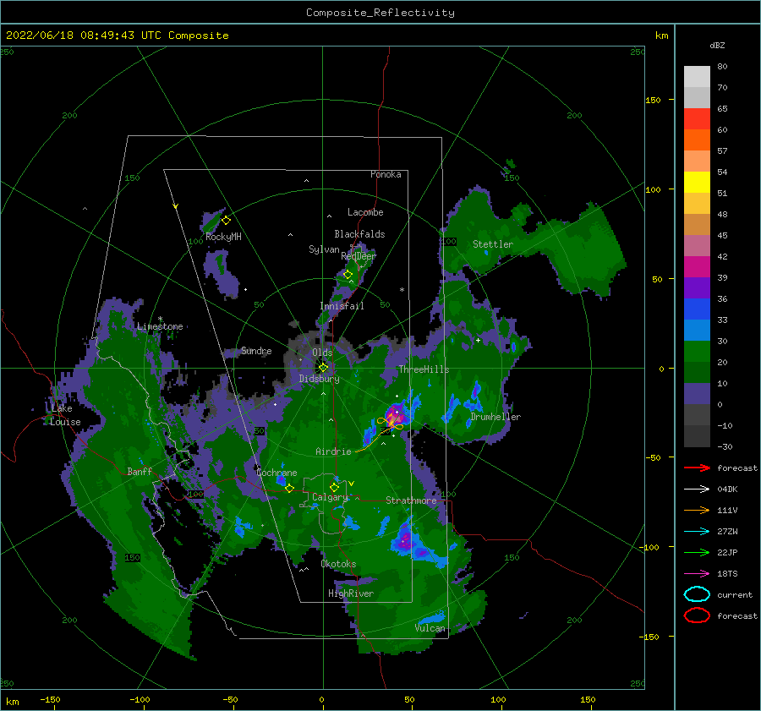Select the Ponoka label

[386, 174]
